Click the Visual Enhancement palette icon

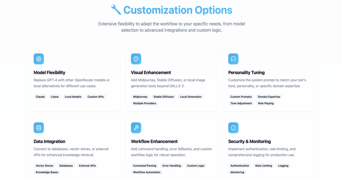[x=136, y=59]
